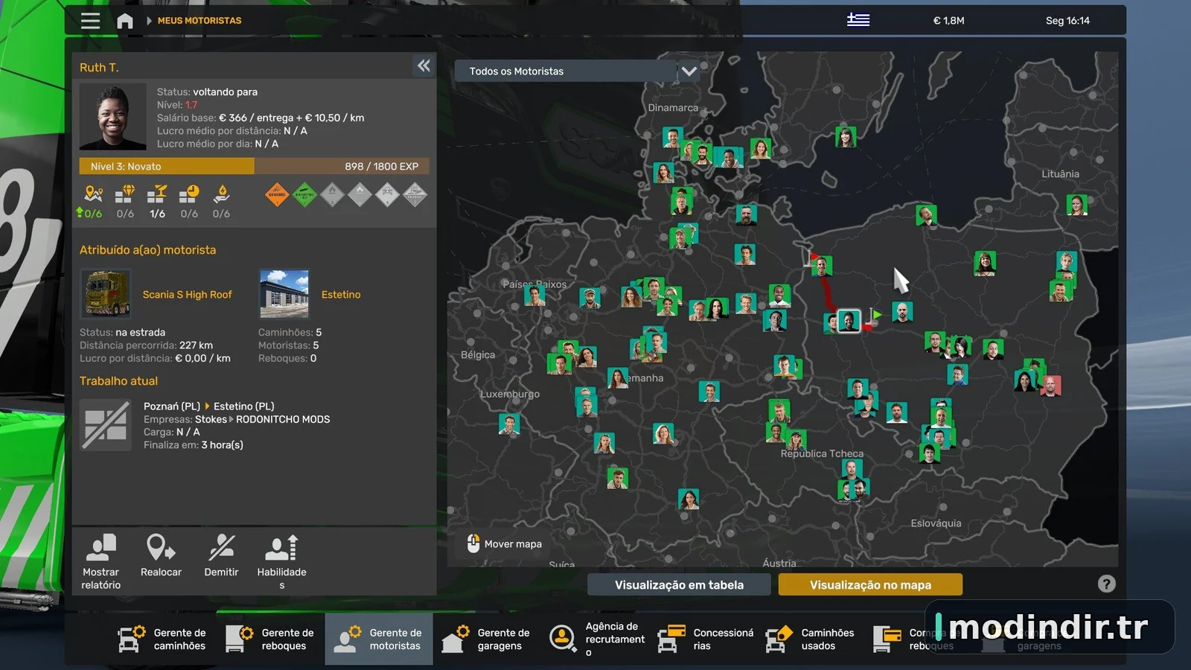Click the red-background driver marker on map
The image size is (1191, 670).
pos(1050,386)
